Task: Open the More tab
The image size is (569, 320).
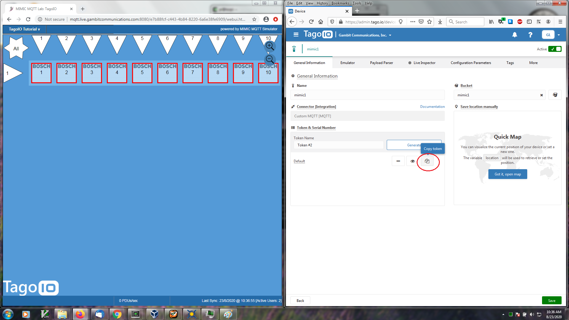Action: tap(533, 63)
